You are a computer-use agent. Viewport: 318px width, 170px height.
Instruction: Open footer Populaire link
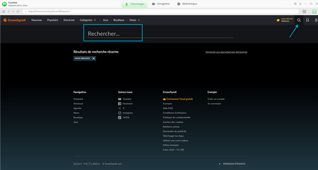point(78,99)
